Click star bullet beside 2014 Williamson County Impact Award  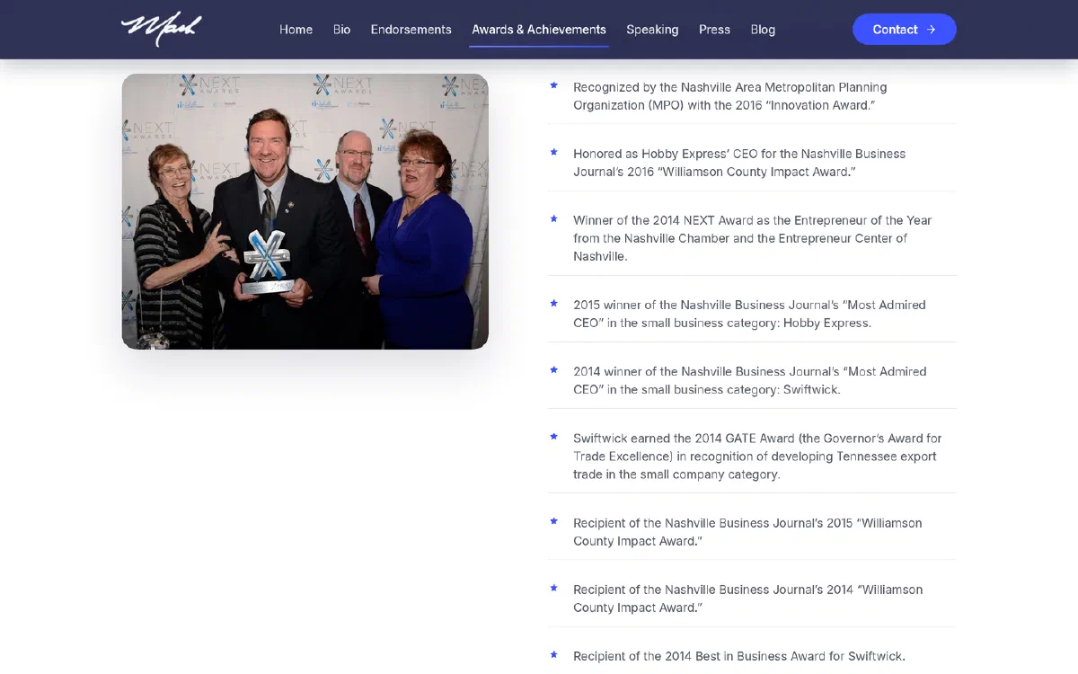pos(553,588)
